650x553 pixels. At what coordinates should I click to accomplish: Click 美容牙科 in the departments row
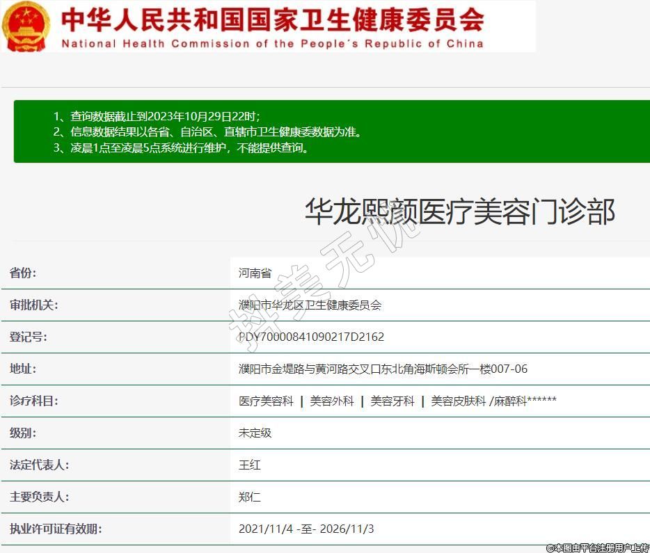tap(393, 401)
